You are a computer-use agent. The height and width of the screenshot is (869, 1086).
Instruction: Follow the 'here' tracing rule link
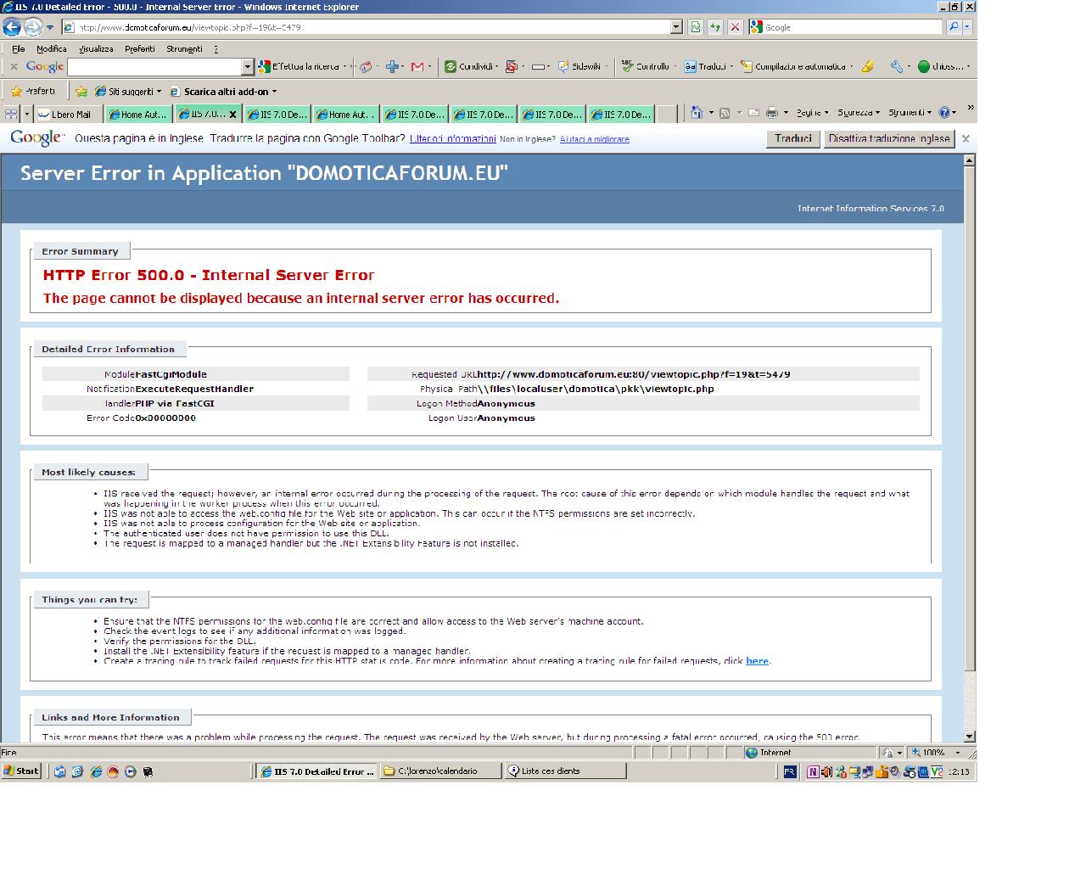[757, 661]
